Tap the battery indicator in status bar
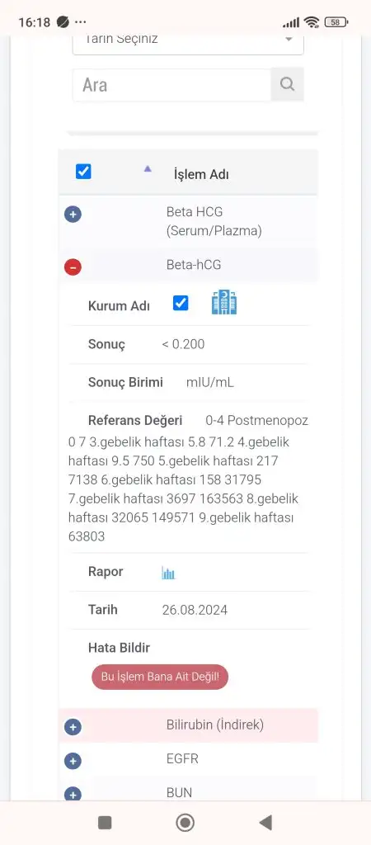Screen dimensions: 371x845 (x=336, y=22)
